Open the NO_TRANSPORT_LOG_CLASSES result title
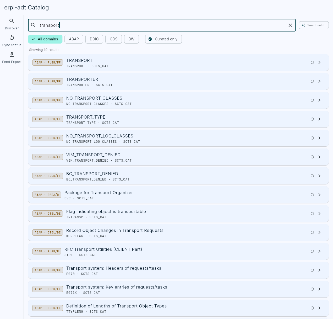The height and width of the screenshot is (319, 333). point(100,136)
